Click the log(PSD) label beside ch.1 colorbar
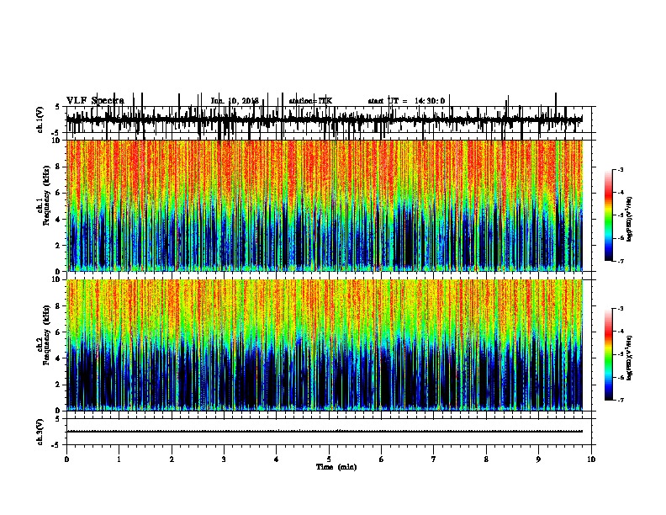This screenshot has width=666, height=515. [x=629, y=219]
